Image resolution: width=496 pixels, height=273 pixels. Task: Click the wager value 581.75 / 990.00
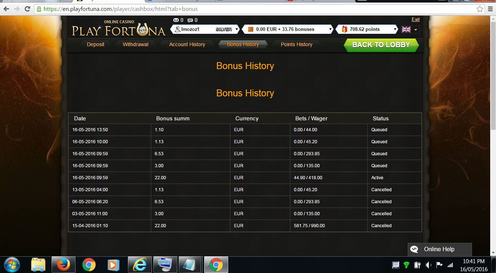pyautogui.click(x=309, y=226)
